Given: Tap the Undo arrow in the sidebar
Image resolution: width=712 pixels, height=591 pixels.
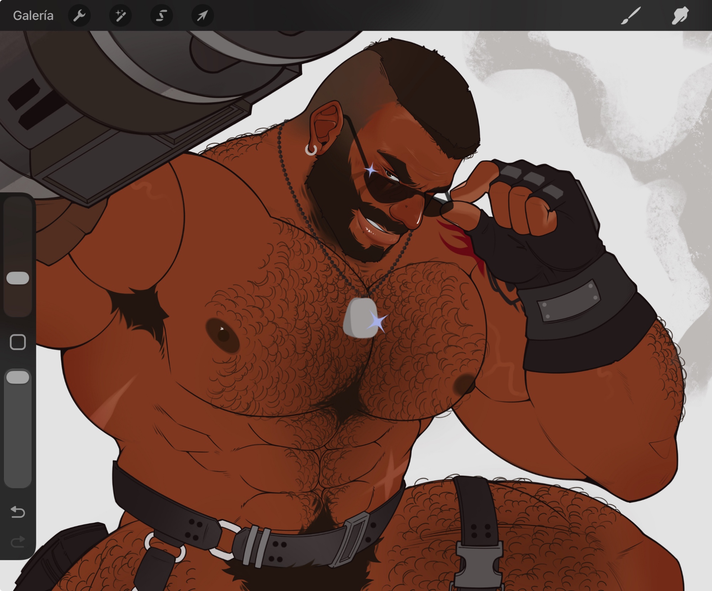Looking at the screenshot, I should [x=18, y=512].
